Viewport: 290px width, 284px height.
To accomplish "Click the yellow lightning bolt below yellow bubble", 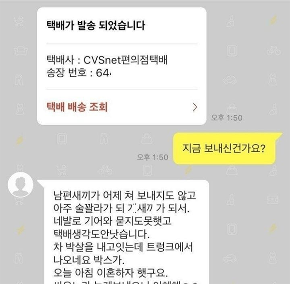I will (x=188, y=170).
